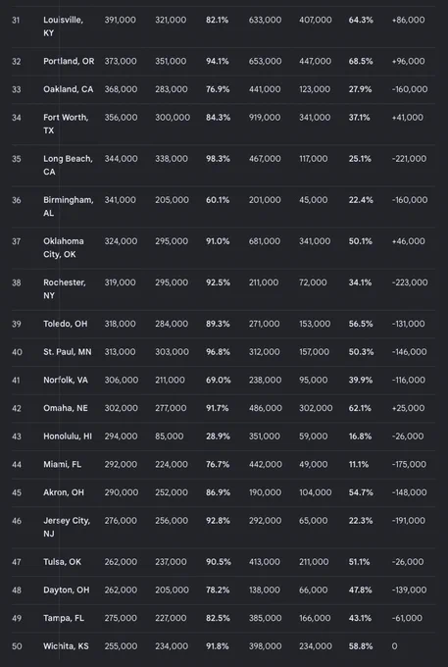
Task: Click the Rochester, NY row label
Action: pos(65,288)
